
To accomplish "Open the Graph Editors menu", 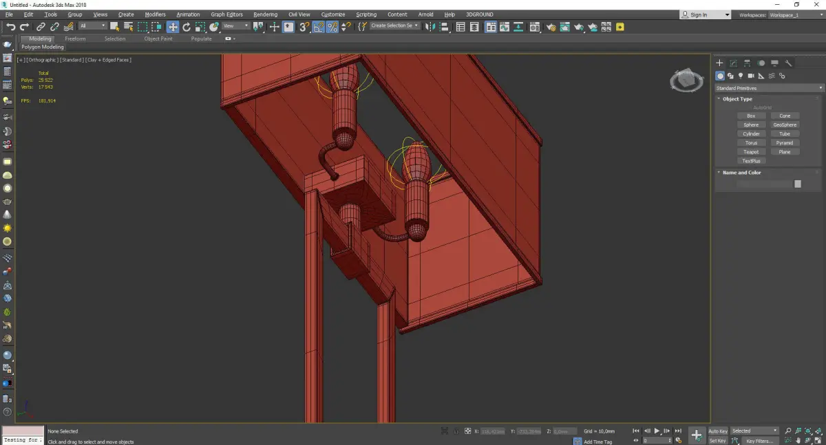I will click(226, 14).
